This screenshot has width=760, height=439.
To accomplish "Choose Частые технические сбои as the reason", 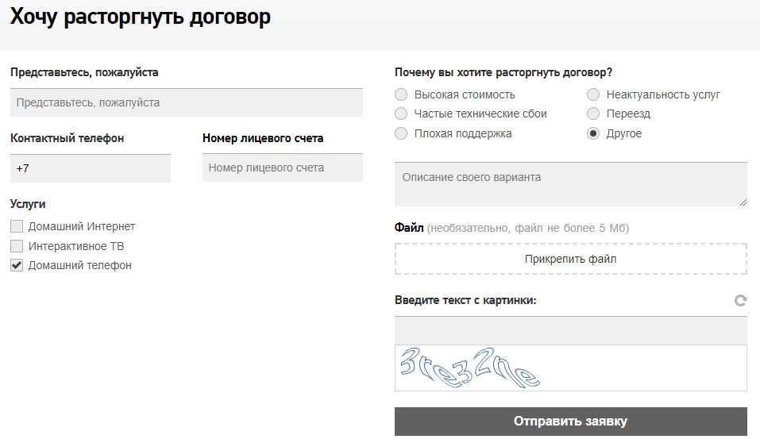I will coord(401,114).
